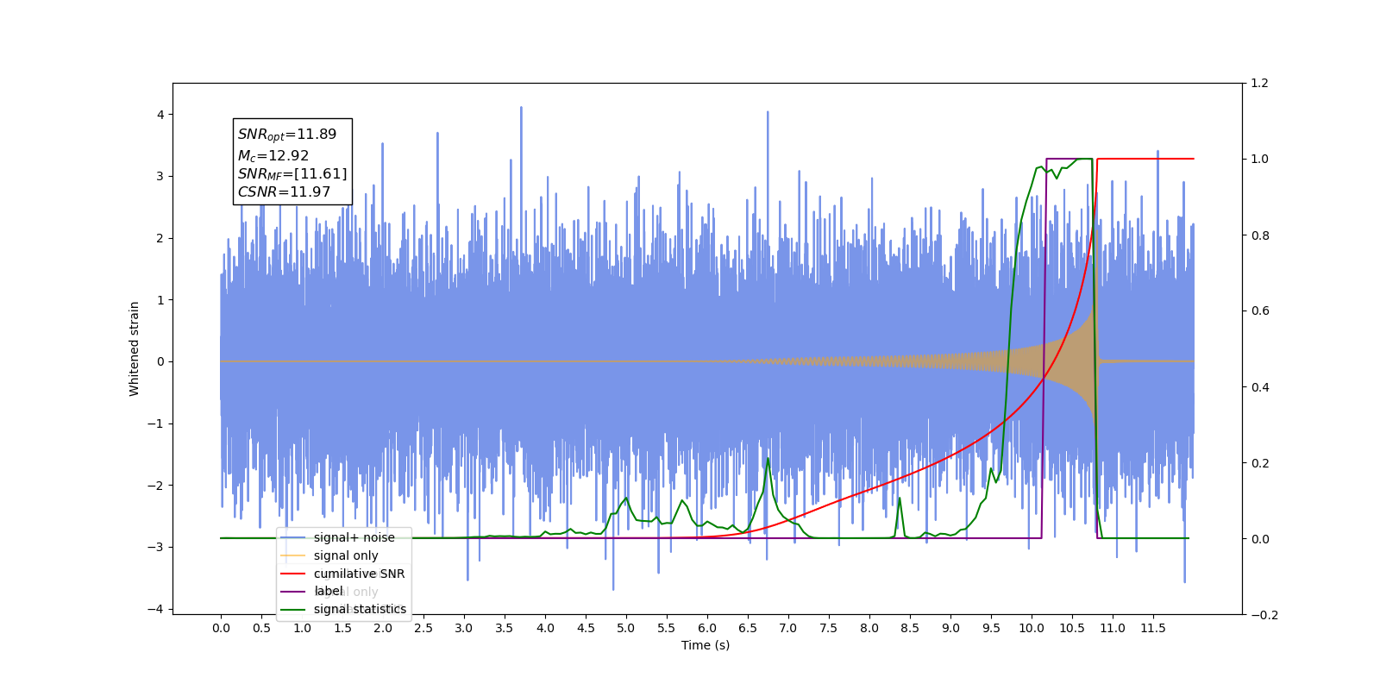Image resolution: width=1380 pixels, height=690 pixels.
Task: Click the 'Time (s)' x-axis label
Action: pyautogui.click(x=706, y=645)
